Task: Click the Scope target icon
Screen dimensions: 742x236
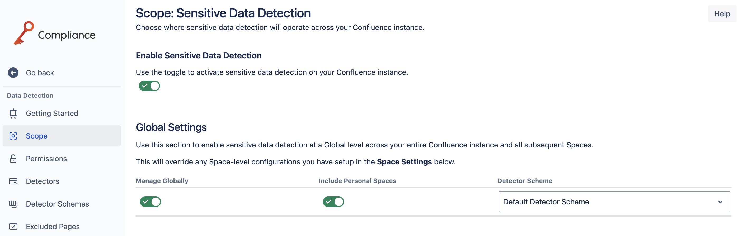Action: [x=13, y=136]
